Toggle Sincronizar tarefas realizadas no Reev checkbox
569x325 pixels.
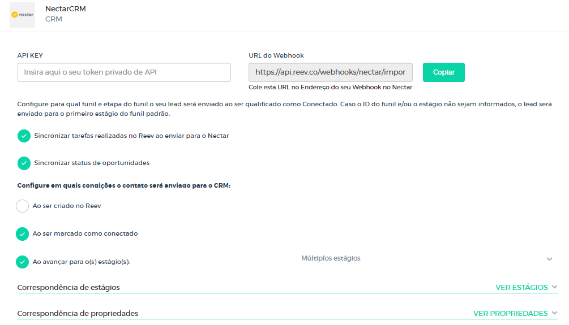tap(24, 136)
